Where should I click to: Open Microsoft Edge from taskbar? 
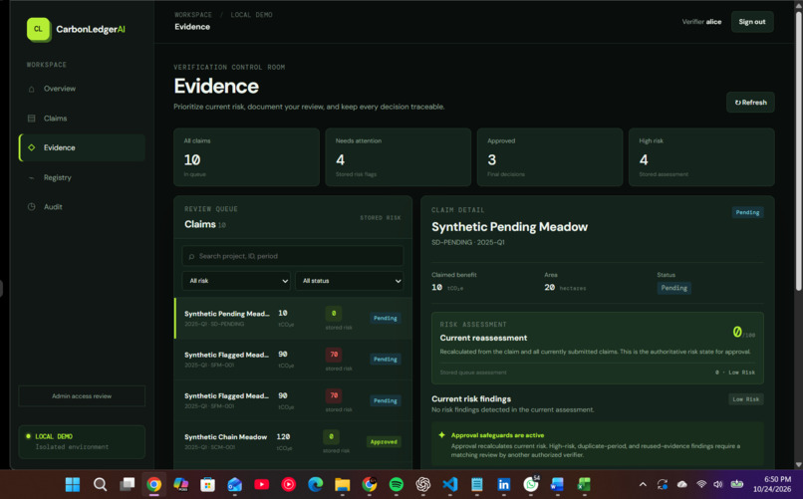(x=316, y=484)
